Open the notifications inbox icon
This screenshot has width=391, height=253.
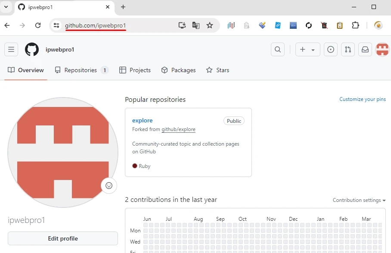365,49
